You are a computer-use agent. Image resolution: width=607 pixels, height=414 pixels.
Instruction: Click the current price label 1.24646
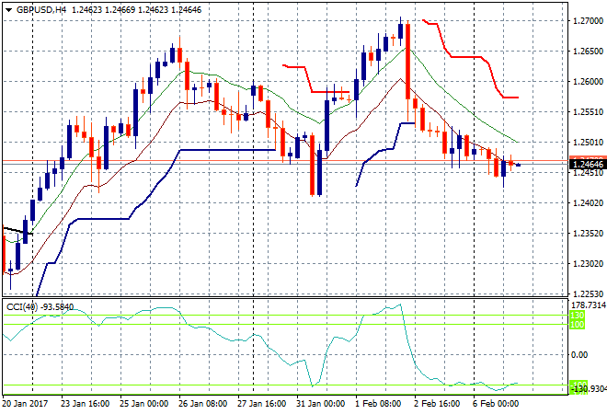tap(588, 164)
